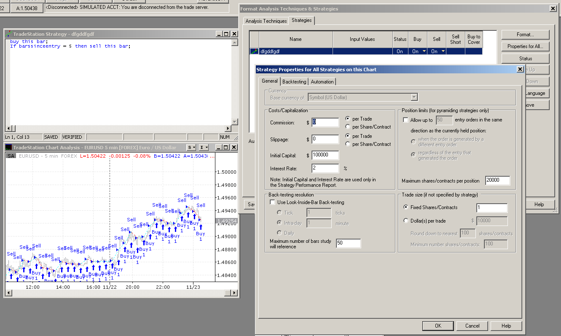Click the right scroll arrow in Strategy editor
561x336 pixels.
(228, 129)
